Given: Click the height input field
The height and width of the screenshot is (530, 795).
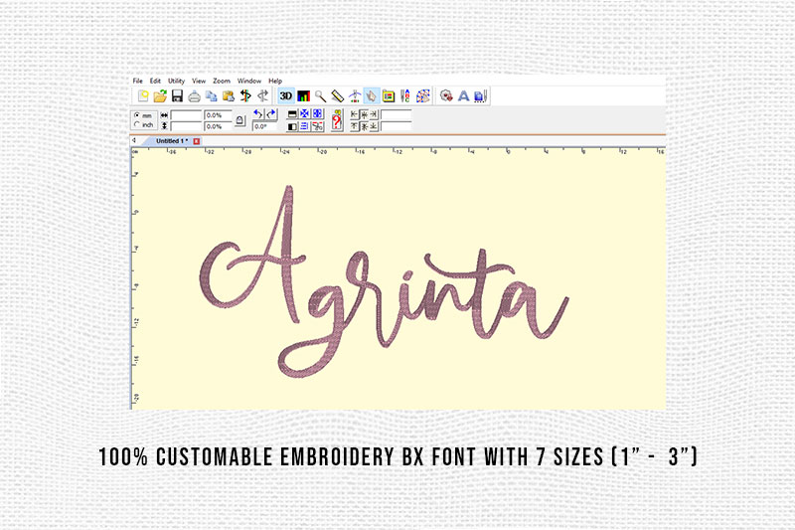Looking at the screenshot, I should click(x=186, y=126).
